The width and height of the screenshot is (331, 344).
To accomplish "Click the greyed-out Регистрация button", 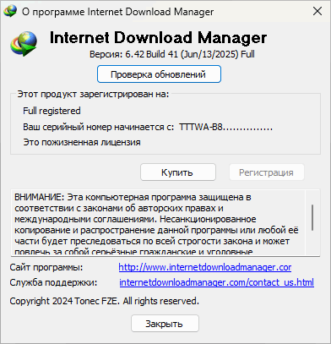I will coord(267,172).
